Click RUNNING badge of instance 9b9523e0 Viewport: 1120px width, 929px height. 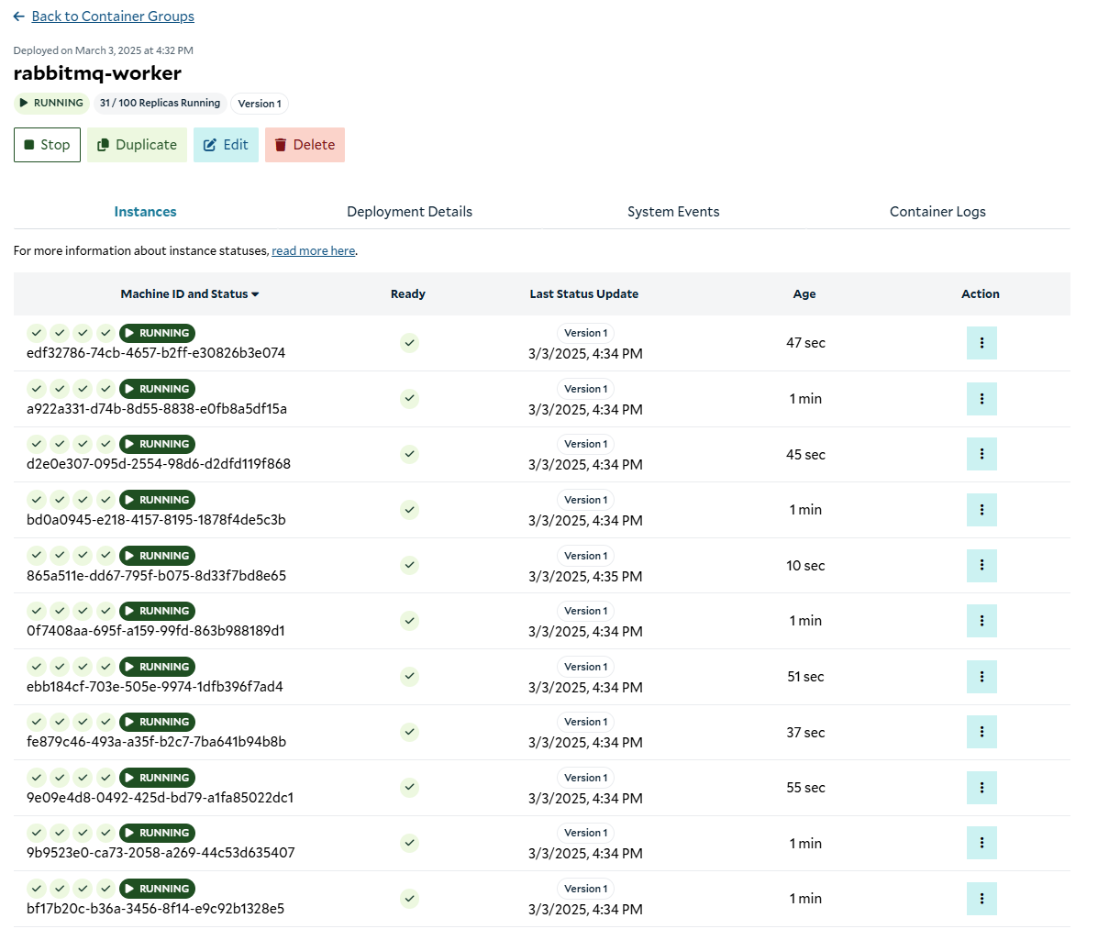click(158, 833)
